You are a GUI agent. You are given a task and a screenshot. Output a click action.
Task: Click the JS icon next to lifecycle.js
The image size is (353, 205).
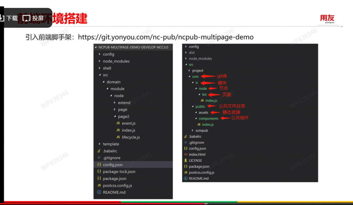(x=118, y=137)
